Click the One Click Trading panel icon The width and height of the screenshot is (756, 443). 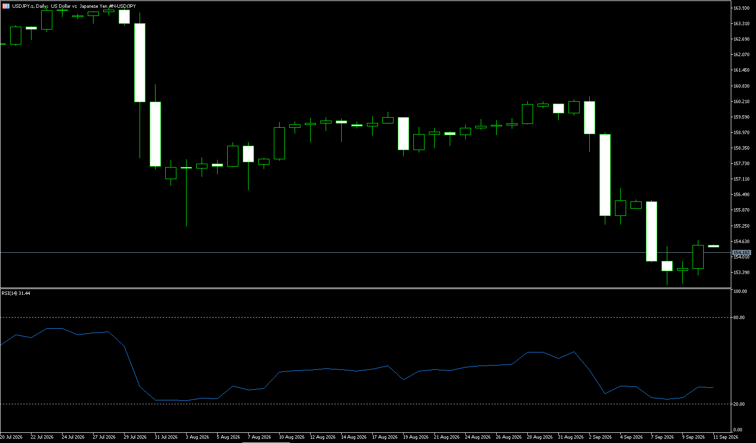(6, 6)
